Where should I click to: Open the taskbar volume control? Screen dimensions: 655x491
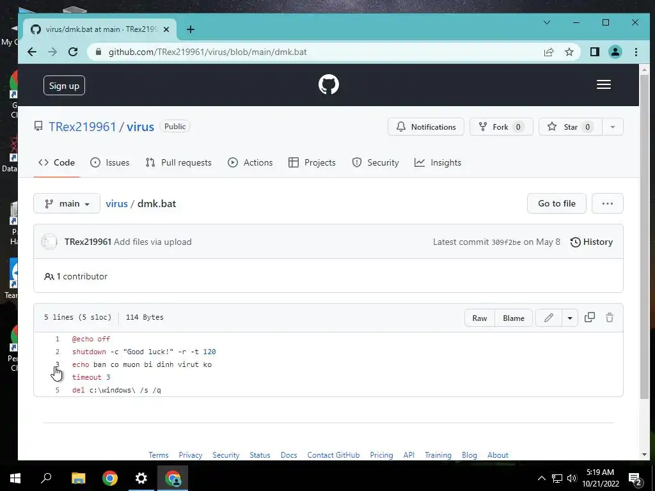pos(571,478)
